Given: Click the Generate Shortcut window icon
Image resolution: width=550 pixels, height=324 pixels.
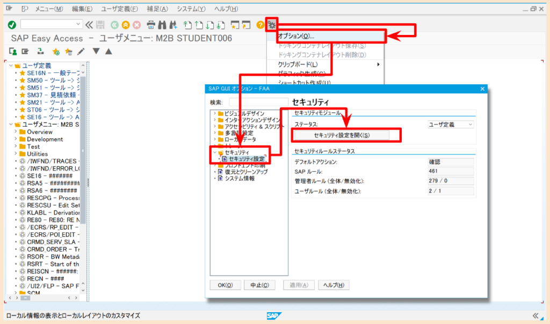Looking at the screenshot, I should point(247,25).
